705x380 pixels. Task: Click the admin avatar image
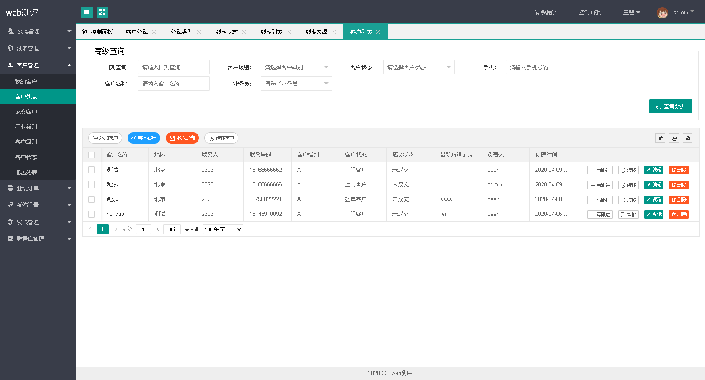662,13
